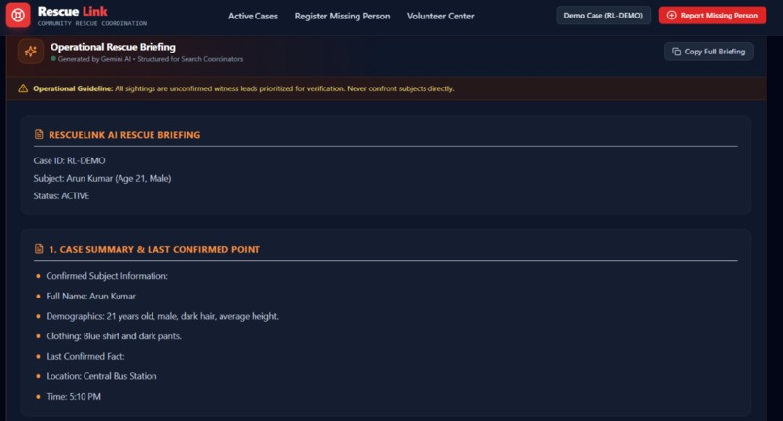The image size is (783, 421).
Task: Click the 'Full Name: Arun Kumar' bullet
Action: pyautogui.click(x=91, y=296)
